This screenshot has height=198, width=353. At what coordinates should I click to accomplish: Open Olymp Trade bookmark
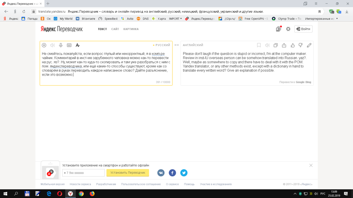(x=286, y=19)
